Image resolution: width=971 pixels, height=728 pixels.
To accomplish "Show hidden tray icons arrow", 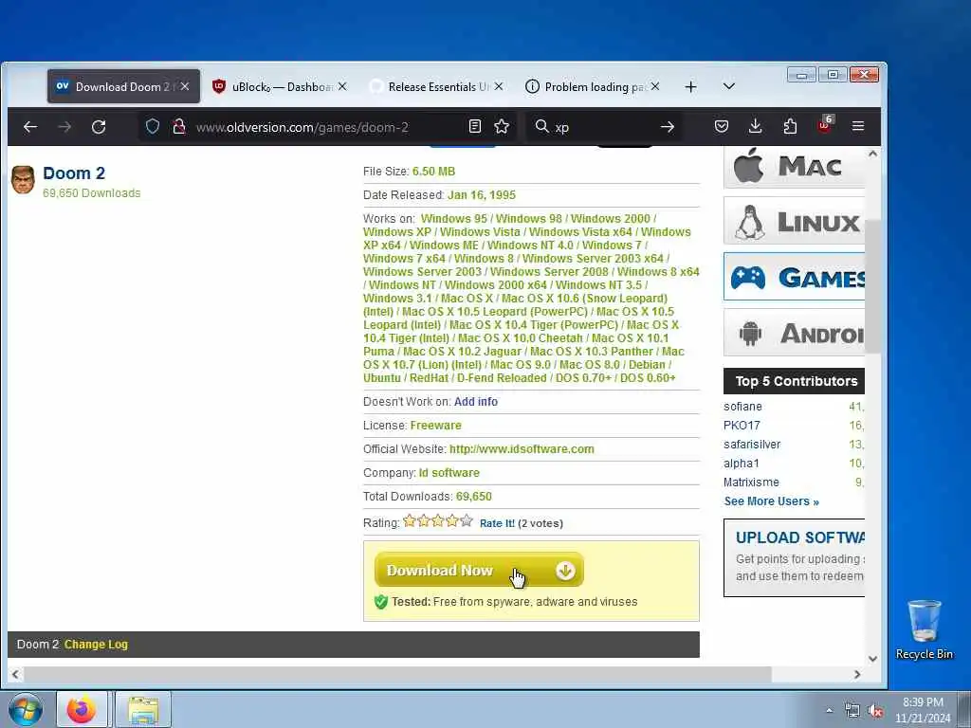I will 829,711.
